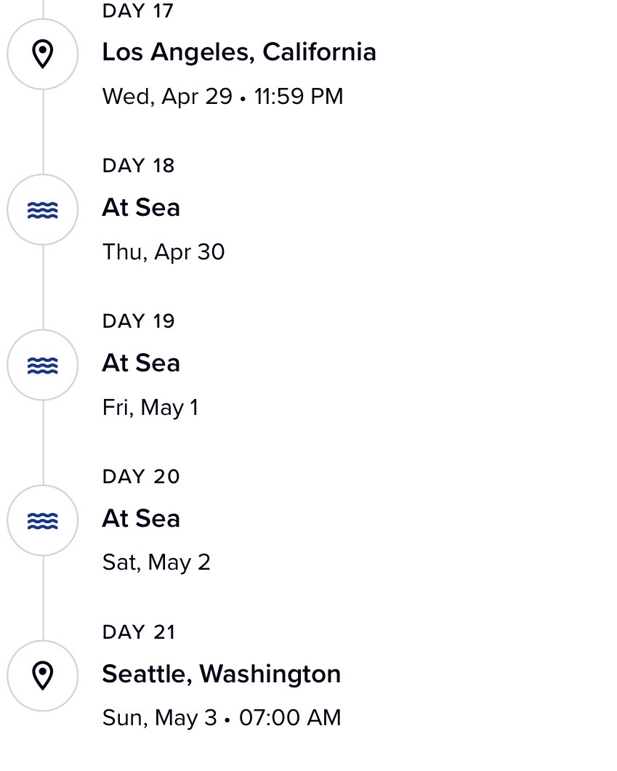This screenshot has width=617, height=771.
Task: Click the DAY 20 label
Action: (x=141, y=477)
